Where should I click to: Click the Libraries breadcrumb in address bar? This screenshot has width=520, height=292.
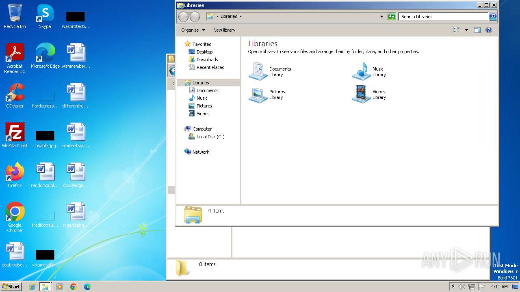pos(229,17)
